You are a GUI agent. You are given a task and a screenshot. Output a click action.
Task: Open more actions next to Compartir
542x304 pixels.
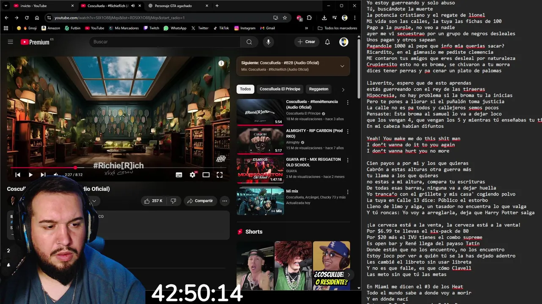pyautogui.click(x=225, y=201)
